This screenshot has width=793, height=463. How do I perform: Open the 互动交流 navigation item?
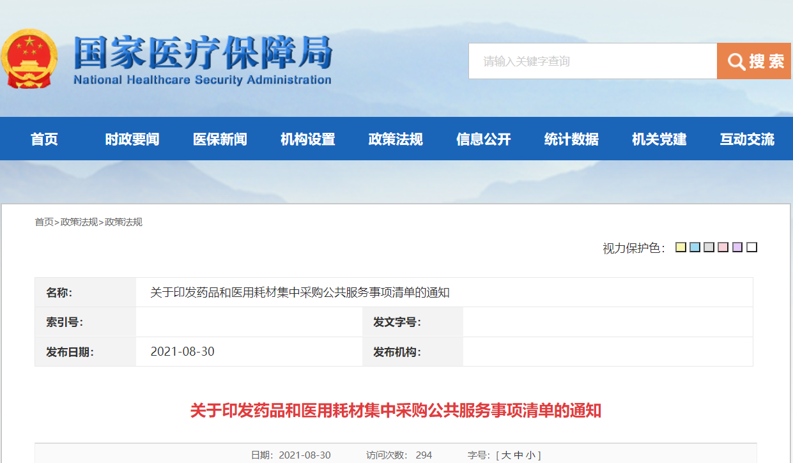(747, 139)
